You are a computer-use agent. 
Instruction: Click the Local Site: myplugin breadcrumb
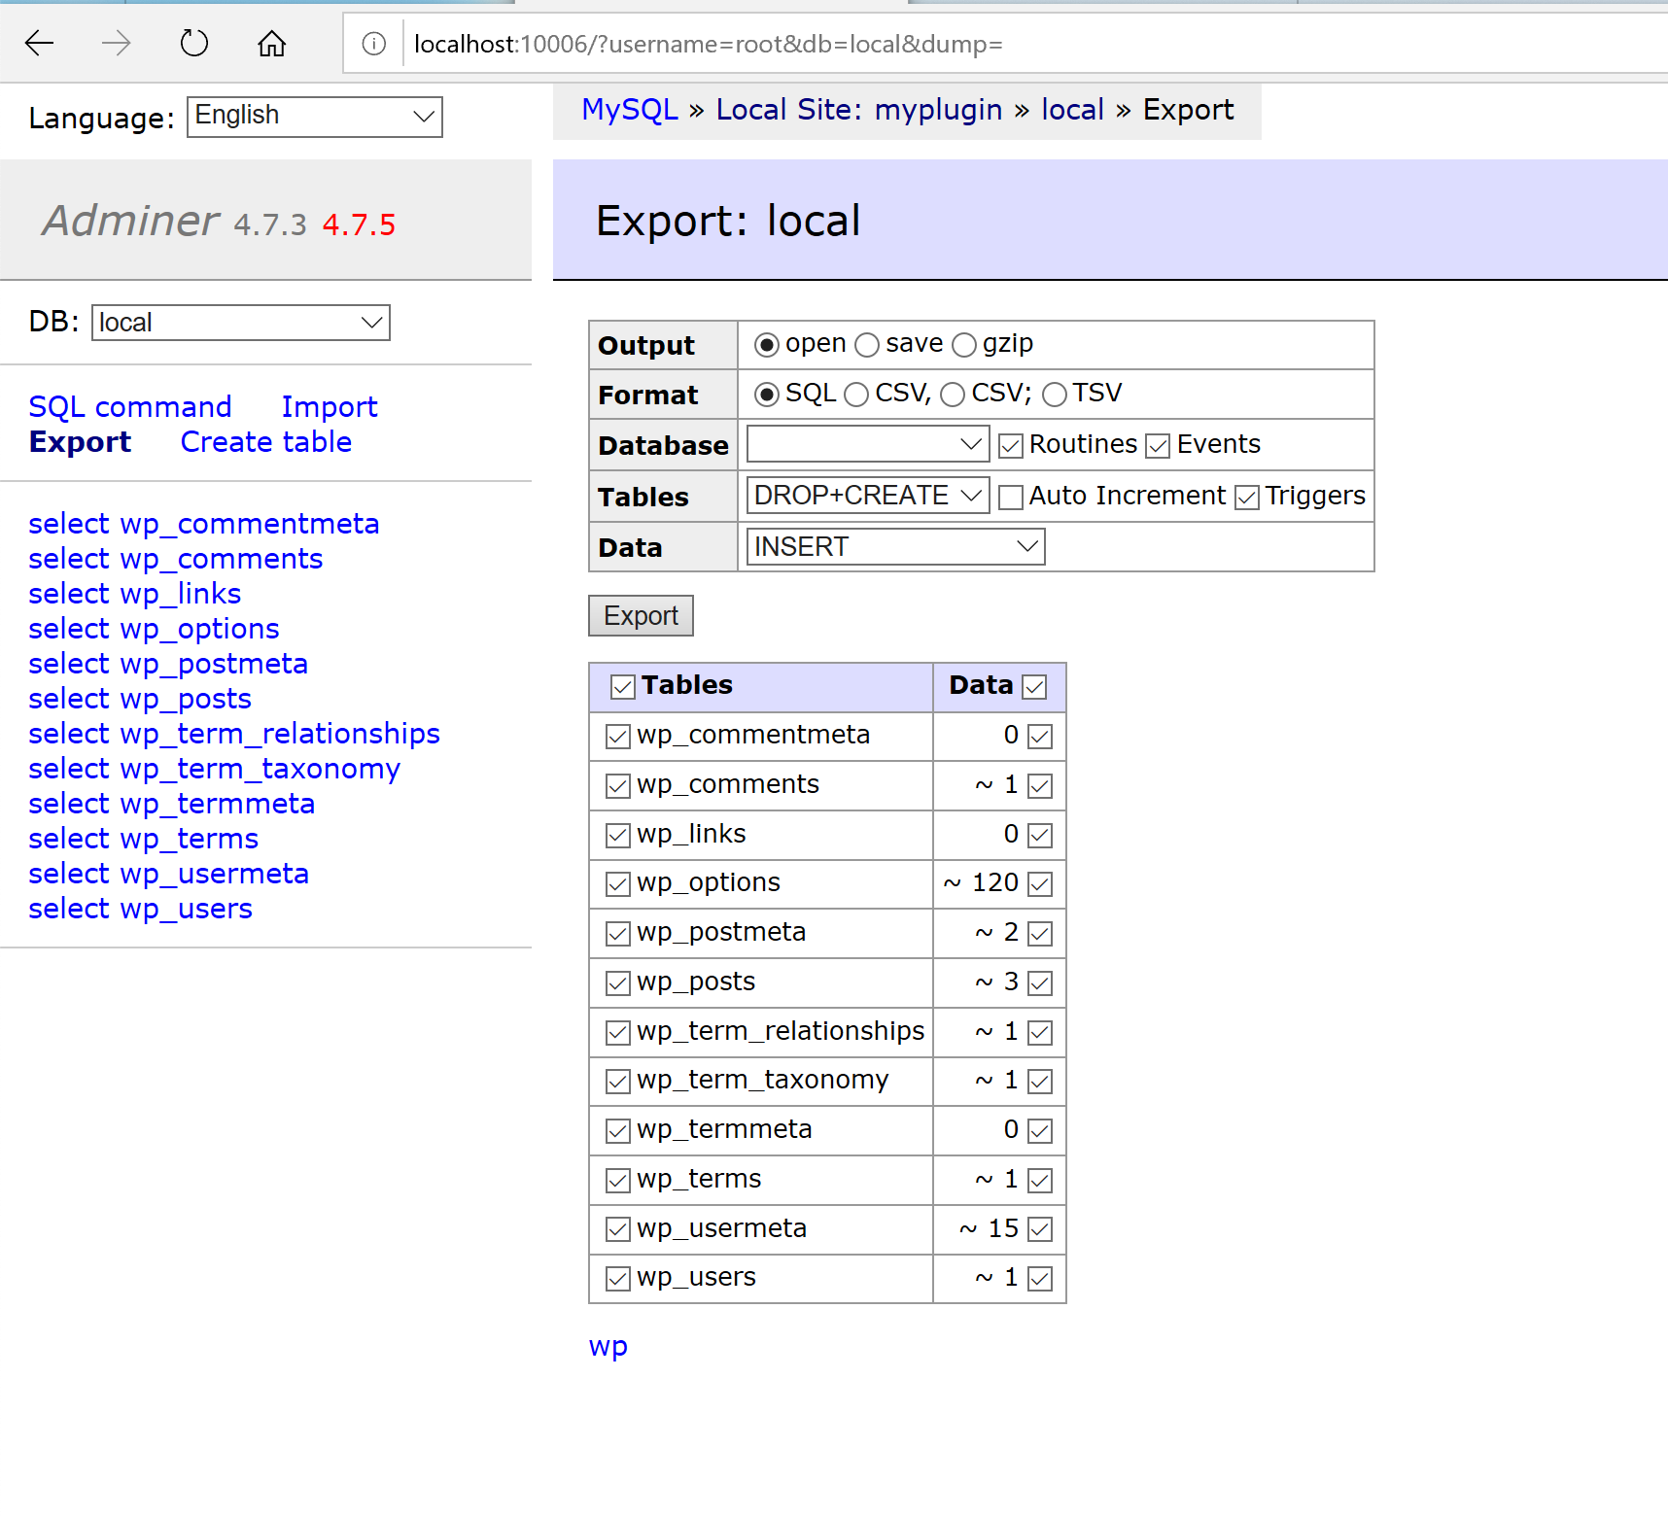(859, 110)
